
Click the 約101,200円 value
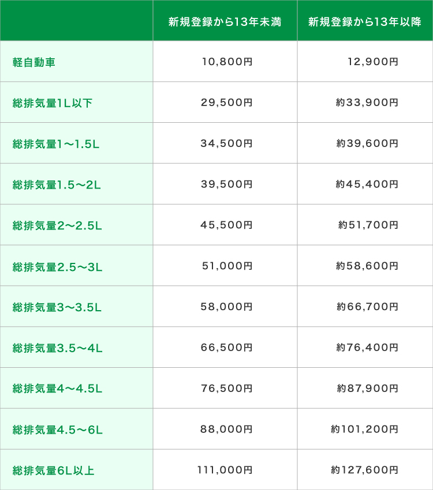(x=365, y=429)
